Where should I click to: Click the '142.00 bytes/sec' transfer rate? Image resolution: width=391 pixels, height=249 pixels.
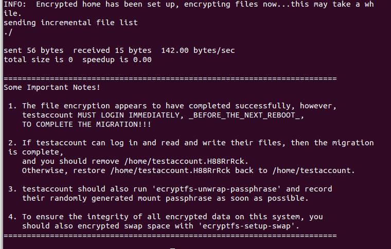tap(198, 50)
